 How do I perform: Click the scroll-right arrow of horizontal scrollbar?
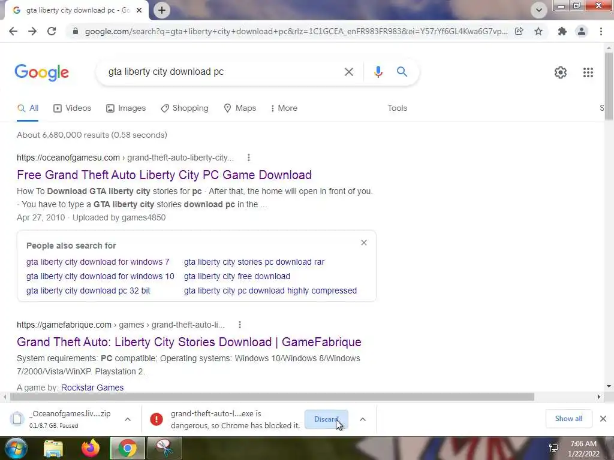(x=599, y=397)
